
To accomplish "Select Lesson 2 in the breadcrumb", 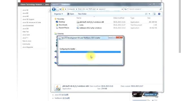I will click(102, 9).
